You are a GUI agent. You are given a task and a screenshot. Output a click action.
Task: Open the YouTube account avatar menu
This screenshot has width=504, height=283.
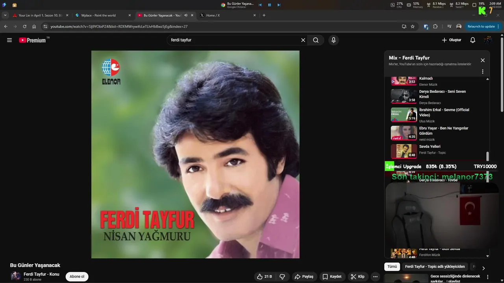[x=488, y=40]
